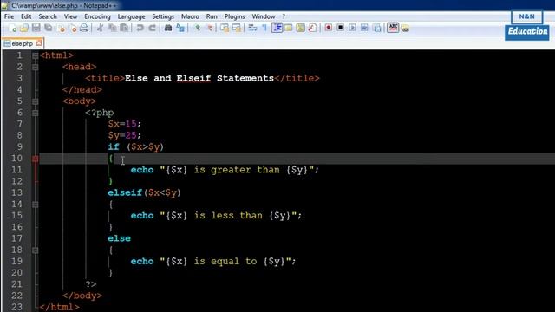Enable synchronized horizontal scrolling

[x=237, y=28]
